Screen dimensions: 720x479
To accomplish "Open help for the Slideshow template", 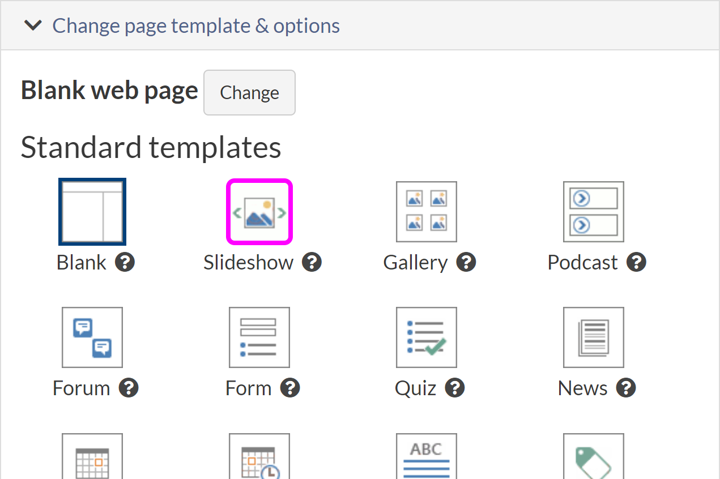I will tap(312, 262).
